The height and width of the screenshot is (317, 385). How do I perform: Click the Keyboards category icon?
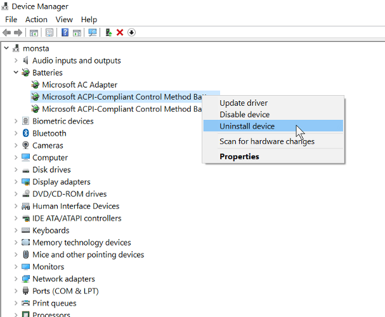25,230
